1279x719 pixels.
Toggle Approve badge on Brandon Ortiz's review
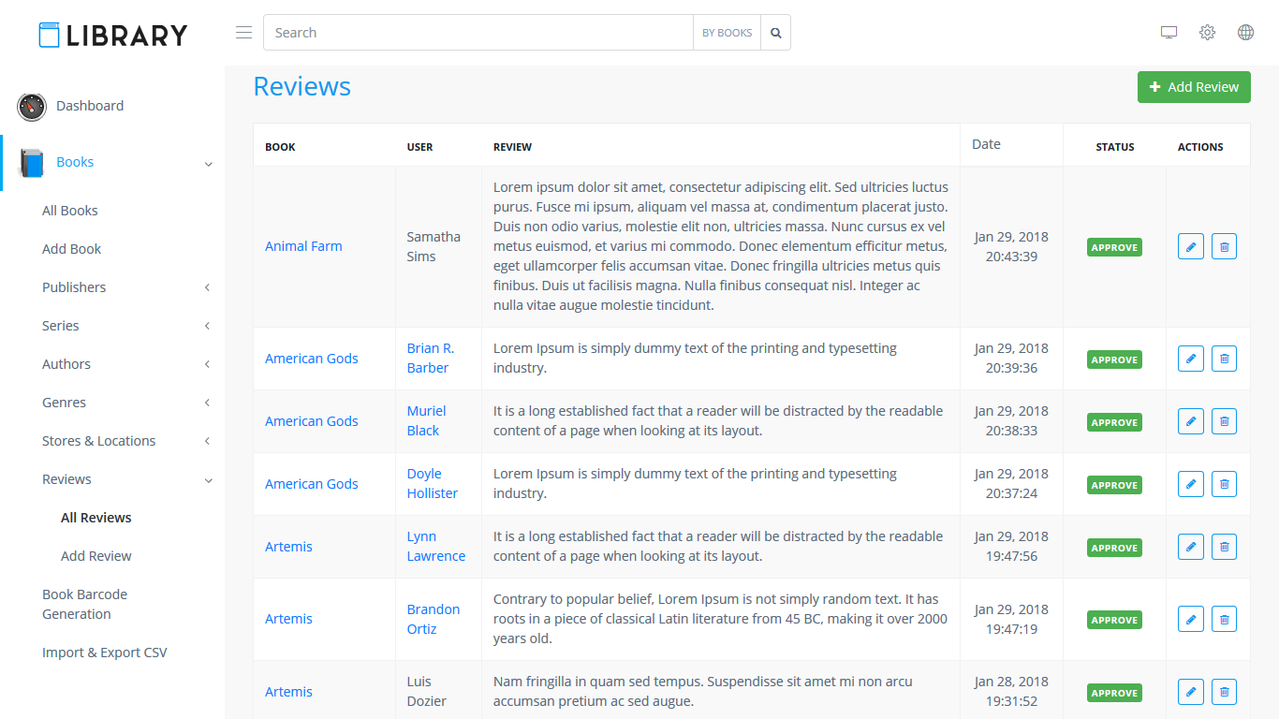pyautogui.click(x=1114, y=620)
